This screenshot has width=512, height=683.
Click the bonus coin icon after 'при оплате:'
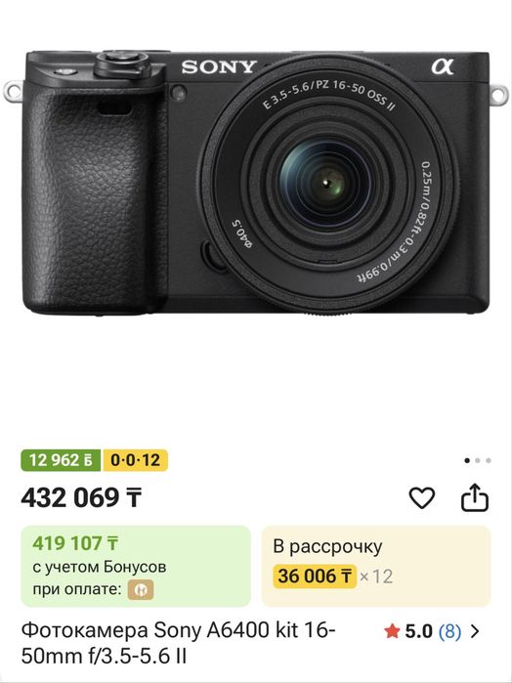click(x=141, y=590)
